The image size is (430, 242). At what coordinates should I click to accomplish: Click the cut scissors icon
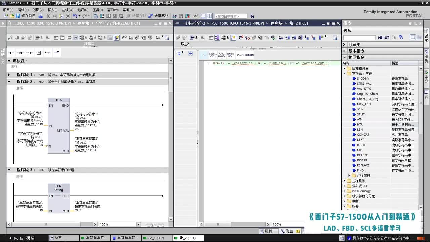48,16
